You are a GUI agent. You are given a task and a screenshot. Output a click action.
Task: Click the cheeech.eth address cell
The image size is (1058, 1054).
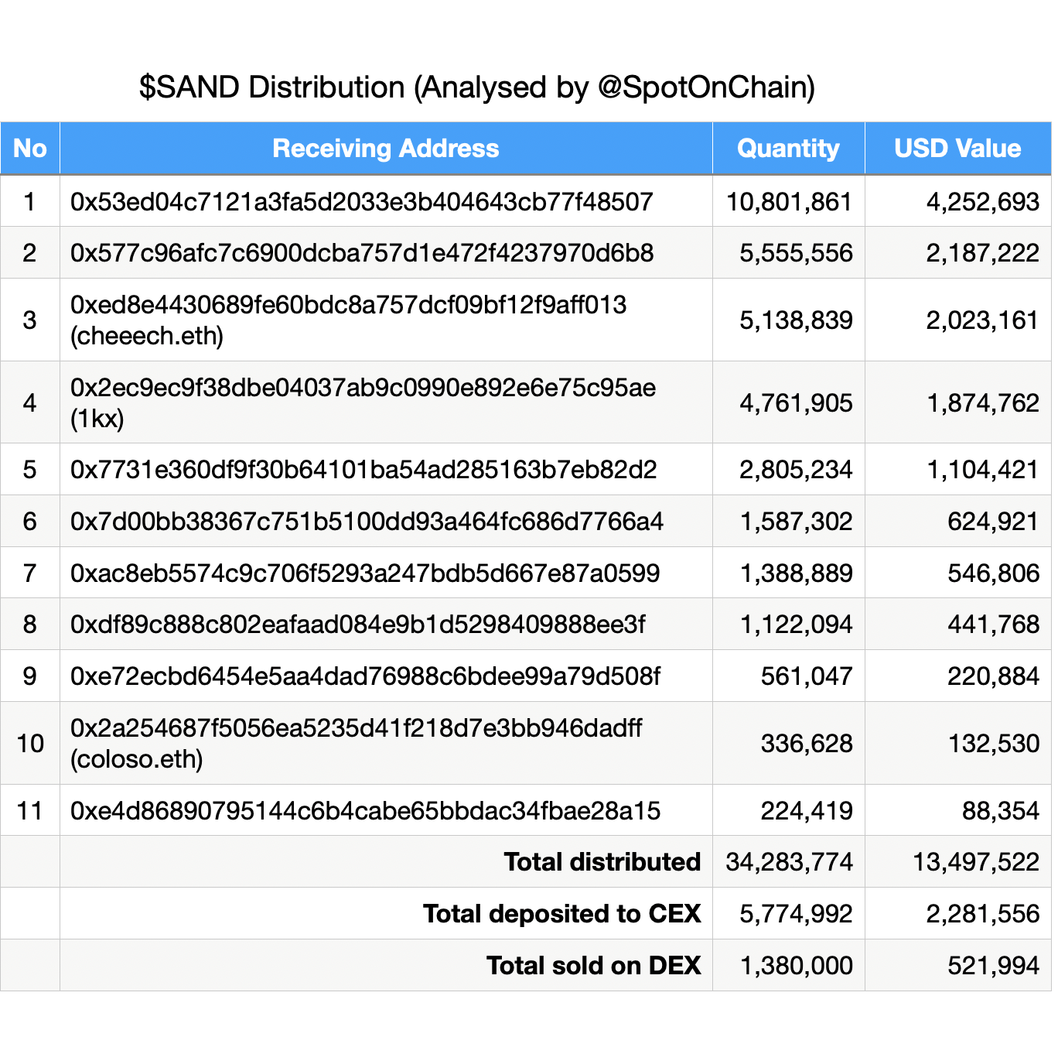(x=348, y=320)
